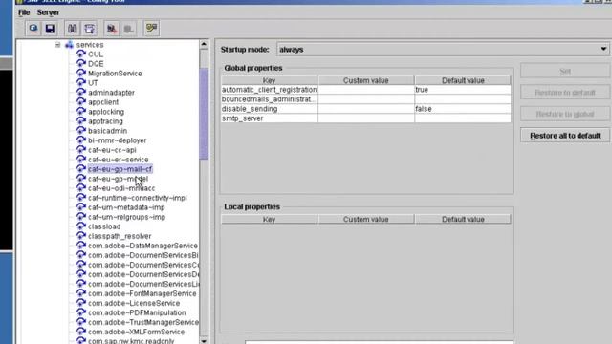The height and width of the screenshot is (344, 612).
Task: Click the service icon beside classload
Action: pos(80,226)
